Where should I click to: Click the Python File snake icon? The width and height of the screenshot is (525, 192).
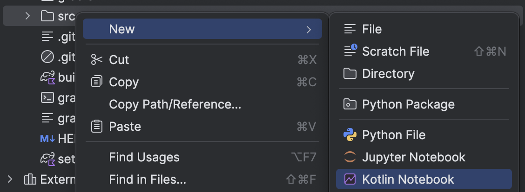350,135
